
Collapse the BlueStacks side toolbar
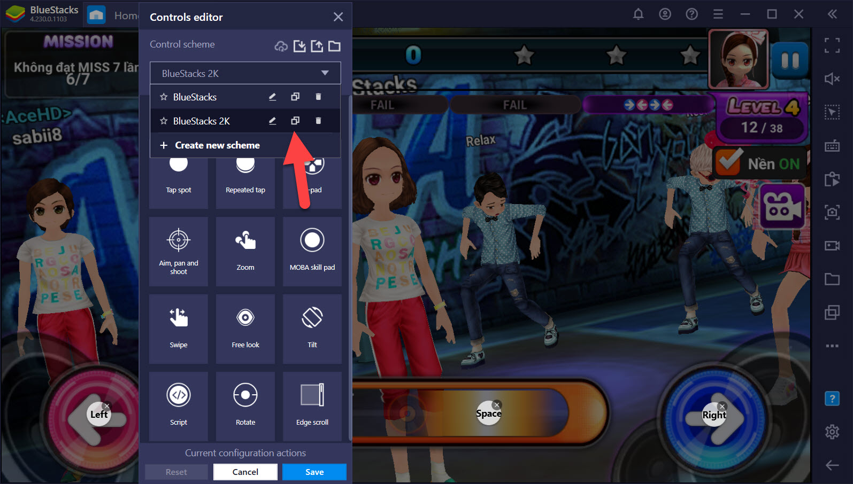(832, 14)
